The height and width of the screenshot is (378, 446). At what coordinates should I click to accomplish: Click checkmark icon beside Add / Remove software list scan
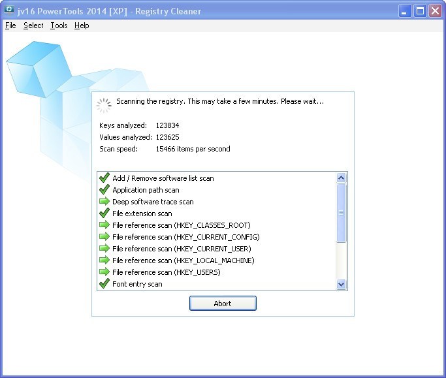pyautogui.click(x=104, y=178)
